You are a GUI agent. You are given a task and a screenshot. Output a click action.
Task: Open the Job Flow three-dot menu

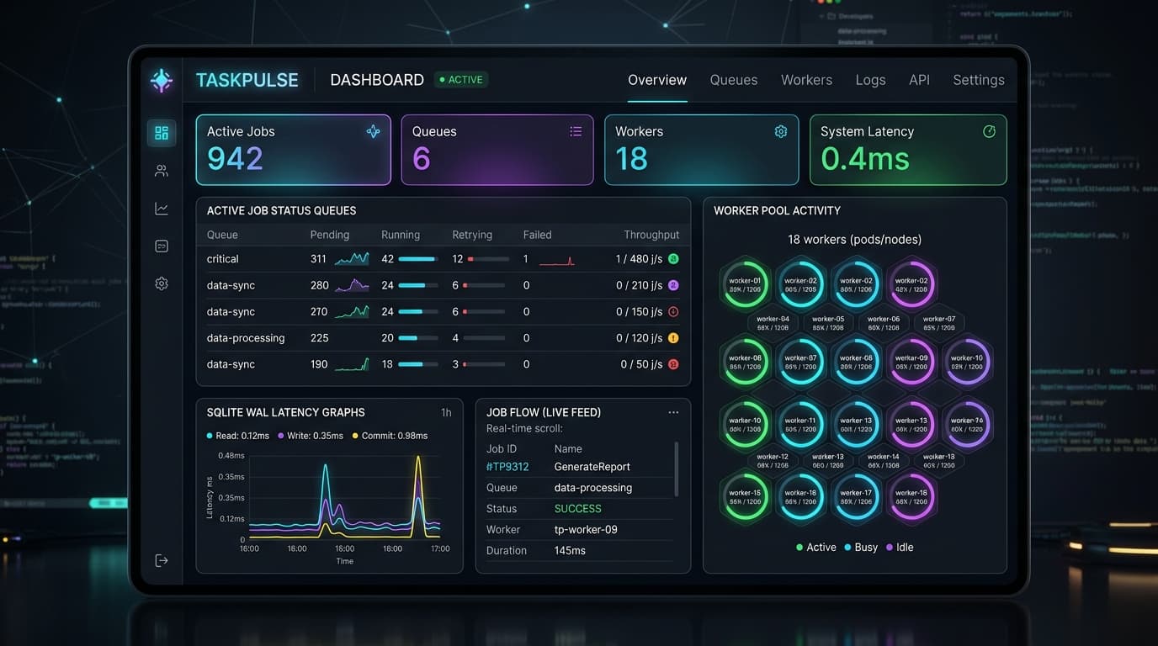[x=673, y=412]
